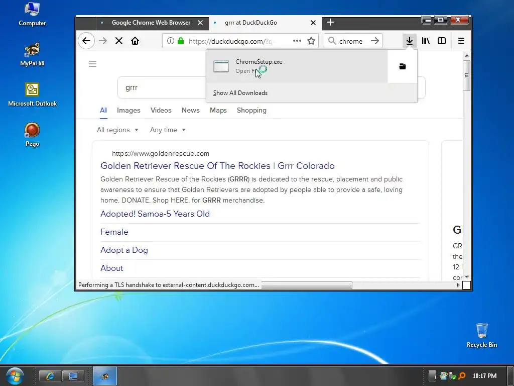
Task: Open the browser home page icon
Action: (x=135, y=41)
